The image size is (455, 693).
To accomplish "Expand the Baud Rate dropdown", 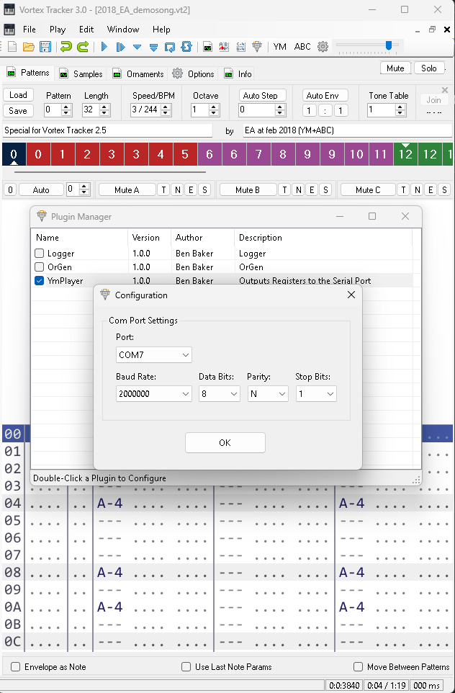I will pyautogui.click(x=154, y=394).
